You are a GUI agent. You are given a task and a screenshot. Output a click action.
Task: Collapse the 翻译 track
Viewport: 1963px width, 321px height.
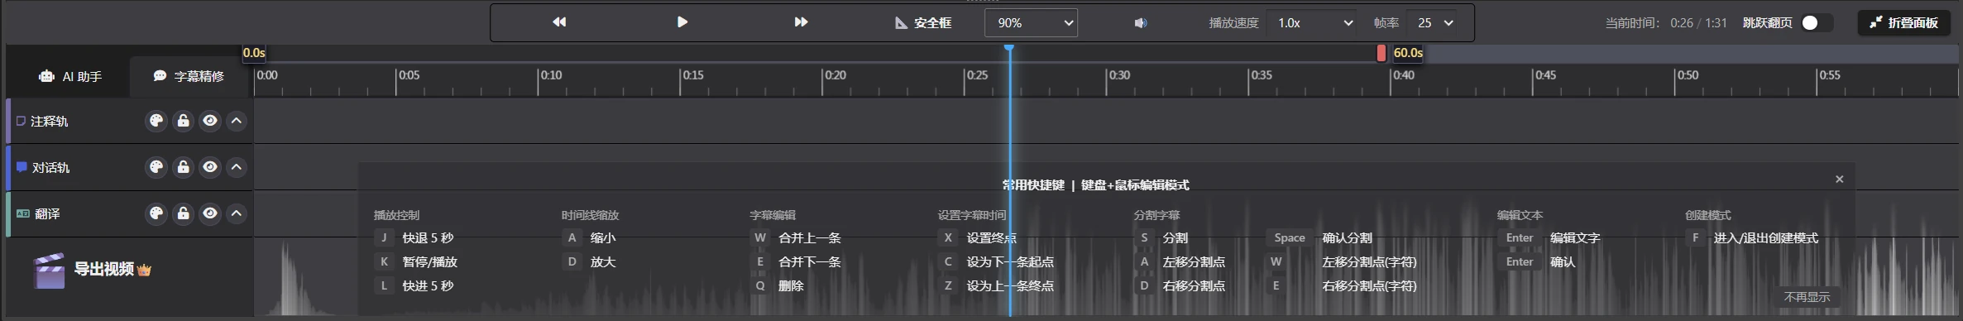click(237, 213)
